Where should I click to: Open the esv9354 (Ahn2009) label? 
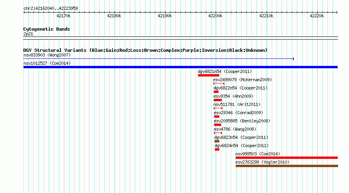coord(233,96)
